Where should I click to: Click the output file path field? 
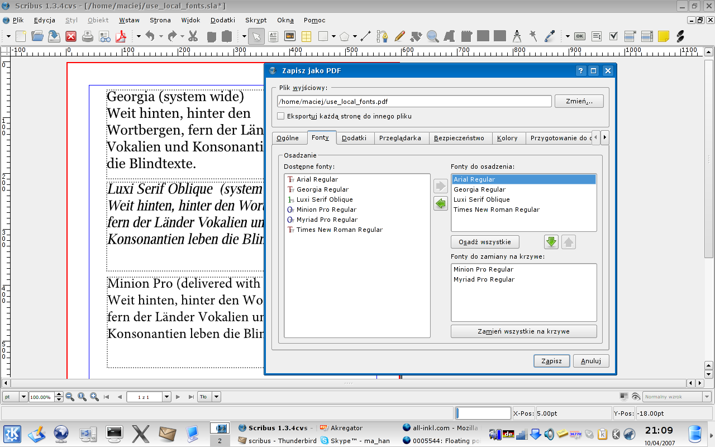(414, 102)
